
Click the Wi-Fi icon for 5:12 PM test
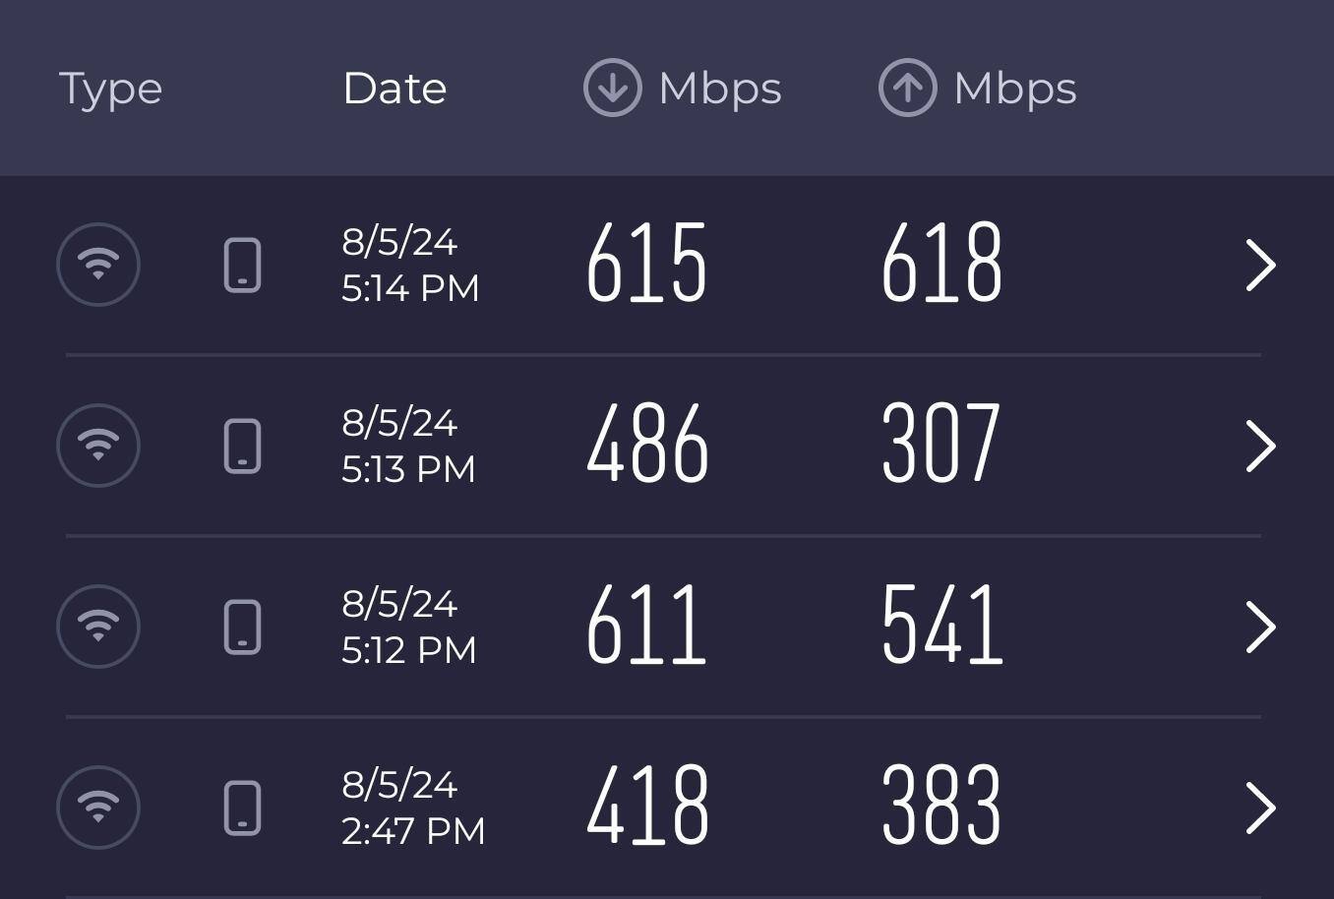pyautogui.click(x=98, y=627)
